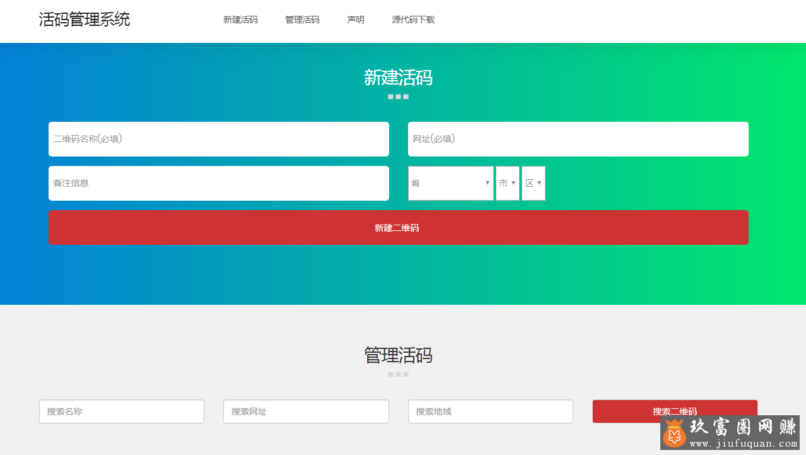Viewport: 806px width, 455px height.
Task: Select the 搜索地域 search input
Action: pyautogui.click(x=490, y=411)
